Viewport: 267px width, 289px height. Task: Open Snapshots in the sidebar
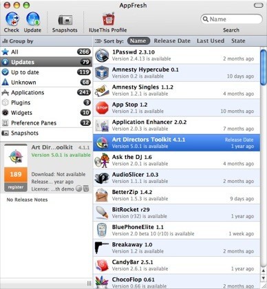click(x=46, y=133)
